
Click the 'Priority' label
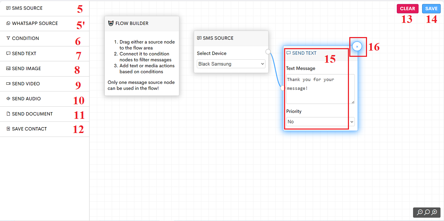[294, 111]
